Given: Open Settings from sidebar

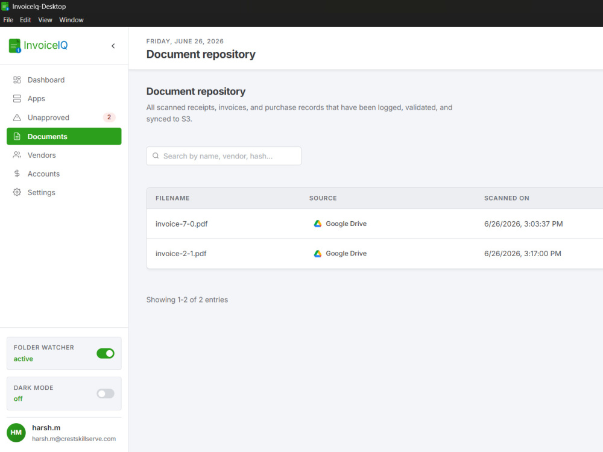Looking at the screenshot, I should point(64,192).
